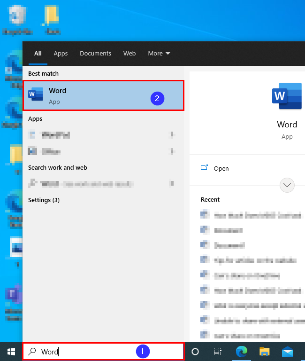Image resolution: width=305 pixels, height=361 pixels.
Task: Click the Recent heading in the preview pane
Action: [210, 200]
